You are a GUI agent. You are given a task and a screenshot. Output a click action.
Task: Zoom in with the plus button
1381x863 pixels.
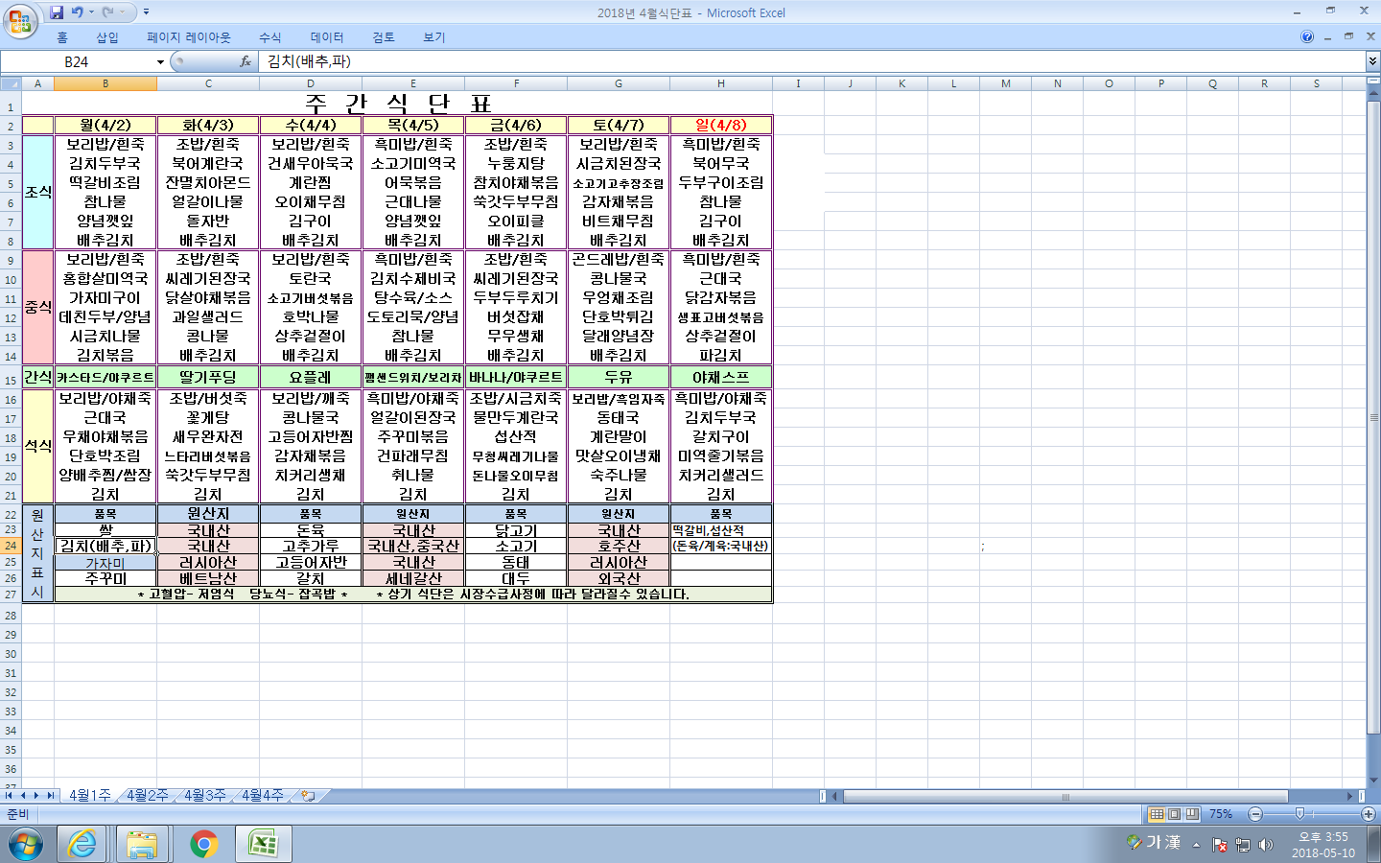(1369, 814)
